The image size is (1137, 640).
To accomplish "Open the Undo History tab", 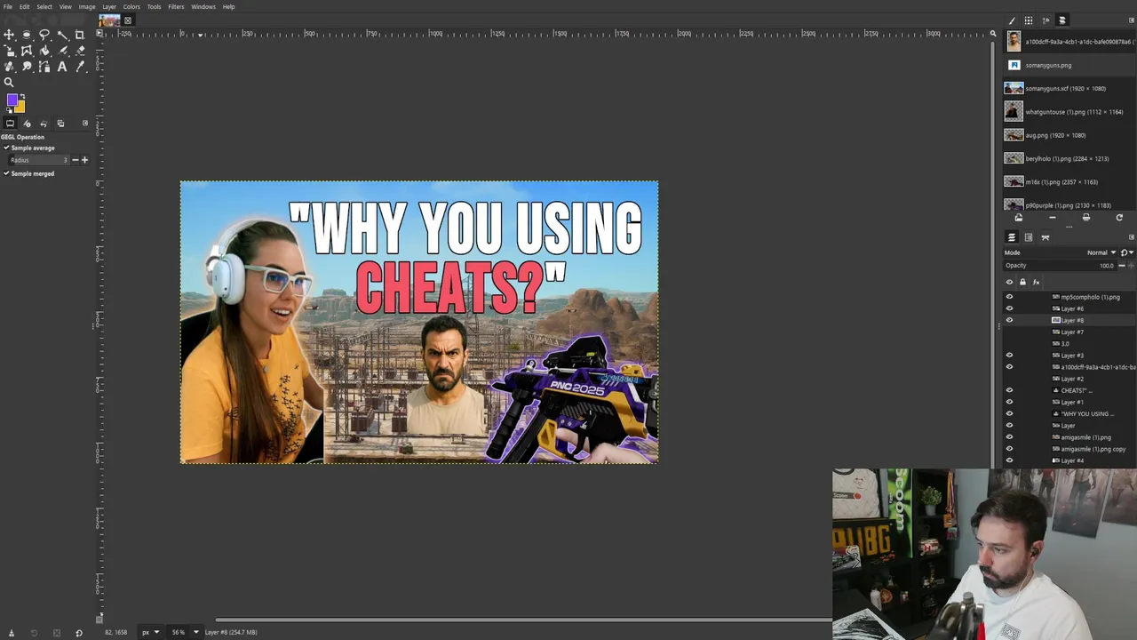I will 44,124.
